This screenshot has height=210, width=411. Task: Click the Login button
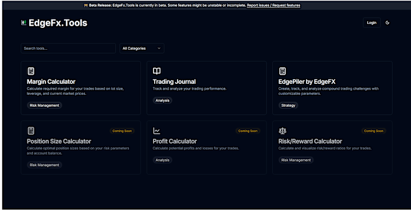click(x=372, y=23)
